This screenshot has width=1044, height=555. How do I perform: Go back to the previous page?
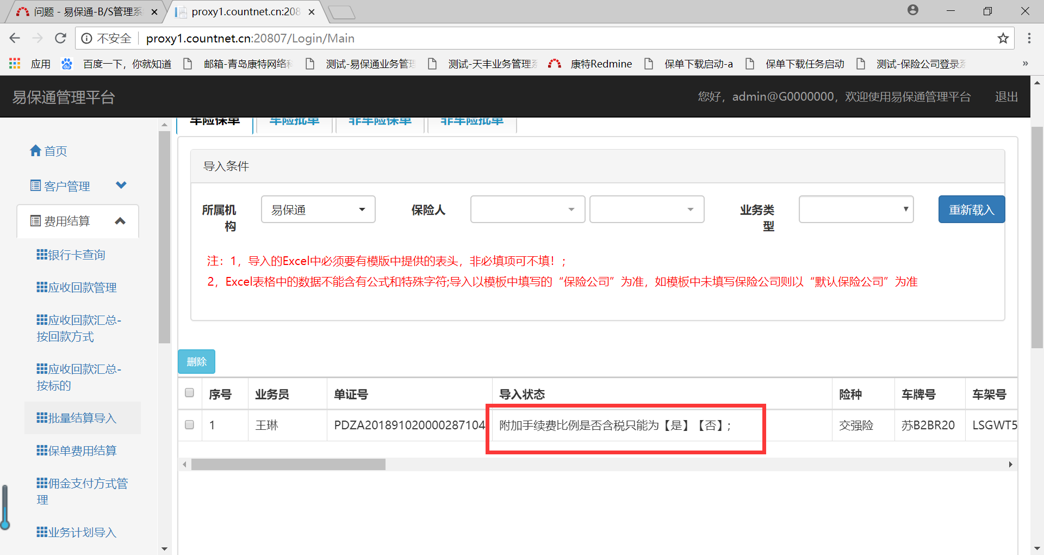(15, 38)
